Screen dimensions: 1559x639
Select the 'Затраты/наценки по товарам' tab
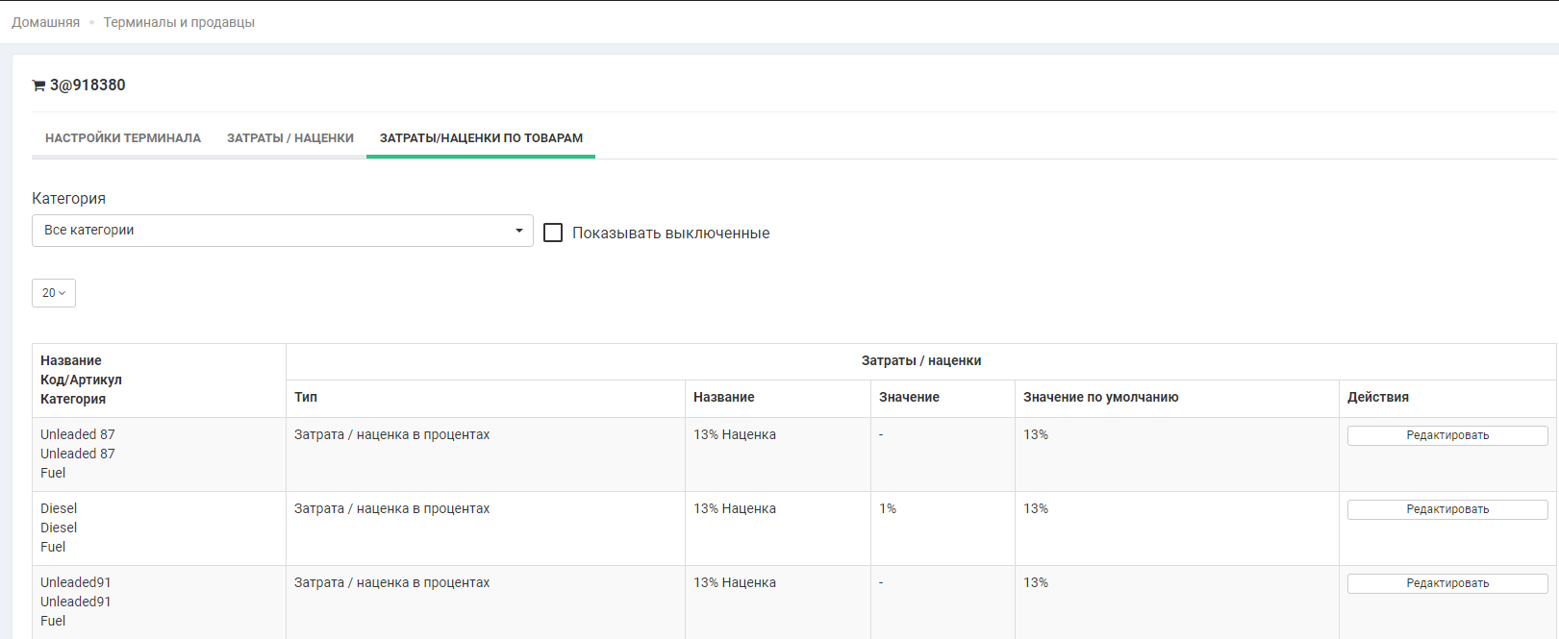pos(481,138)
